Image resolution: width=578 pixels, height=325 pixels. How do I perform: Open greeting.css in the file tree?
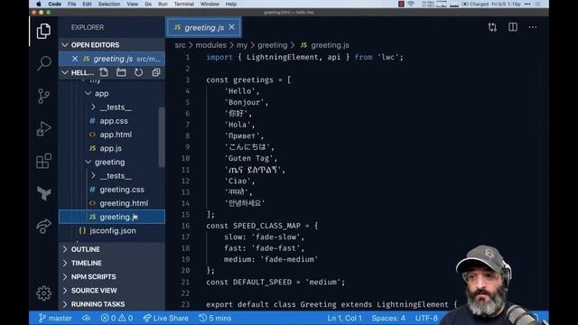tap(122, 190)
